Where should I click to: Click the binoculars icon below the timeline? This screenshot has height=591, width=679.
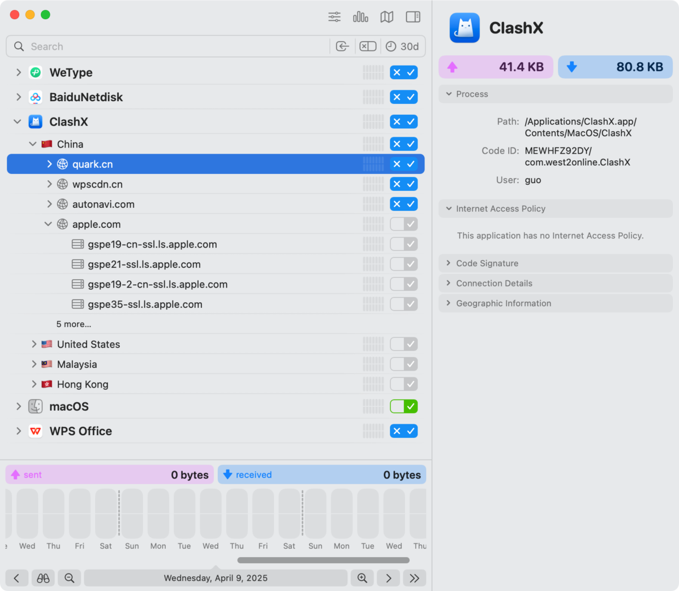(x=44, y=578)
